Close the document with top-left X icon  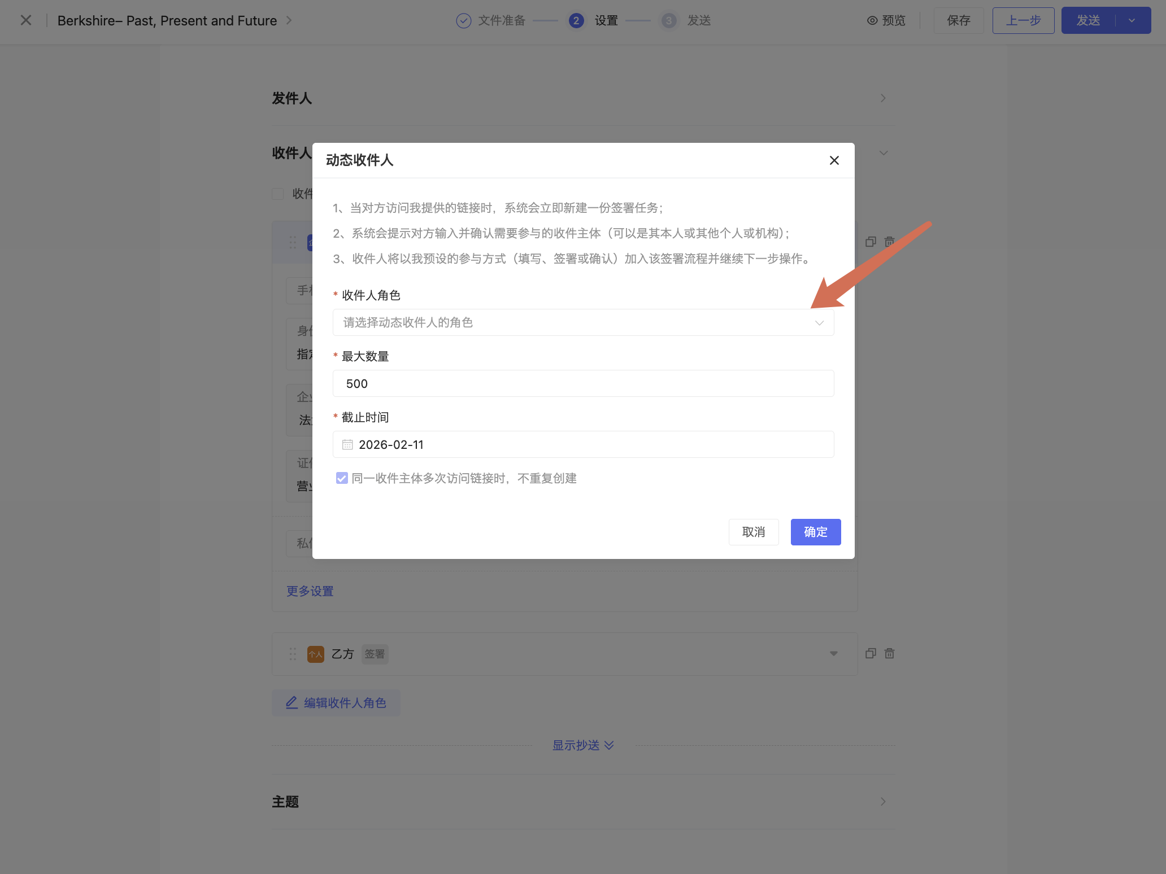coord(26,20)
